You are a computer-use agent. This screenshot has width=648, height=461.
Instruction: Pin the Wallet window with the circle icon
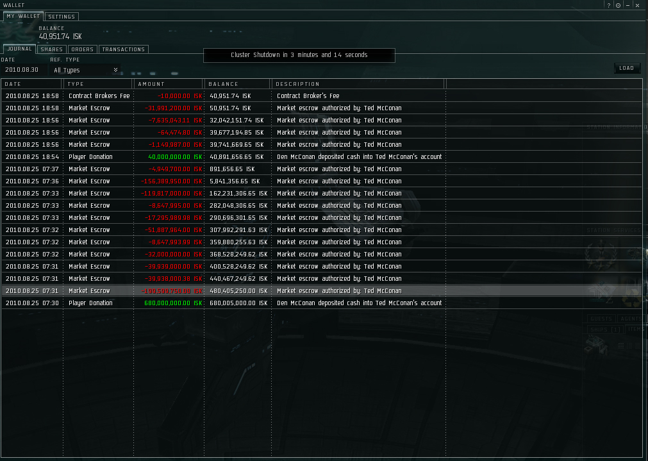pyautogui.click(x=618, y=5)
